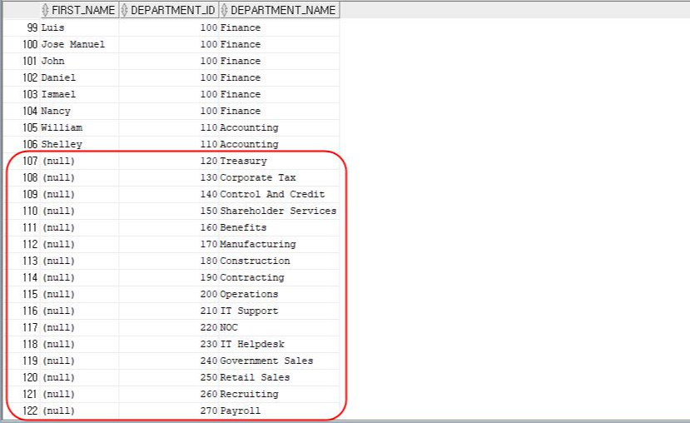
Task: Select the 'Retail Sales' cell
Action: coord(279,378)
